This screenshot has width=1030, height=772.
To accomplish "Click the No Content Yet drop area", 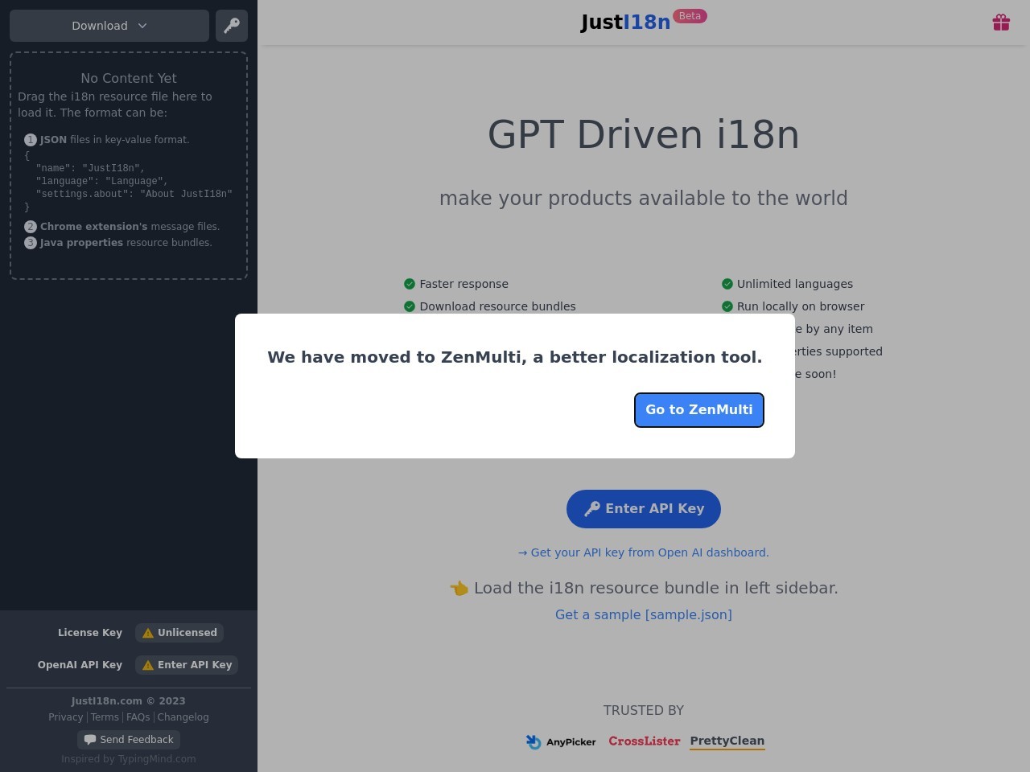I will pos(129,166).
